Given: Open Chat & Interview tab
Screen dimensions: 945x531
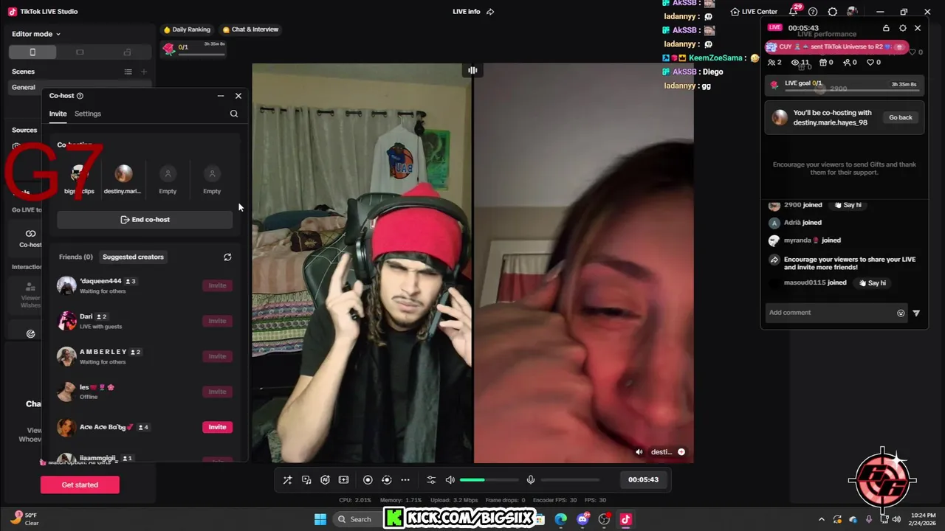Looking at the screenshot, I should tap(250, 29).
